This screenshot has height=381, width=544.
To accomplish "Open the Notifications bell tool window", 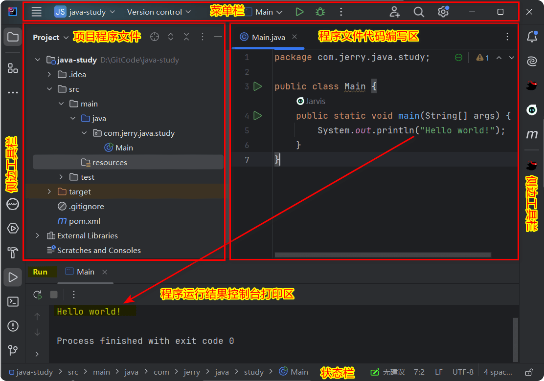I will click(532, 37).
